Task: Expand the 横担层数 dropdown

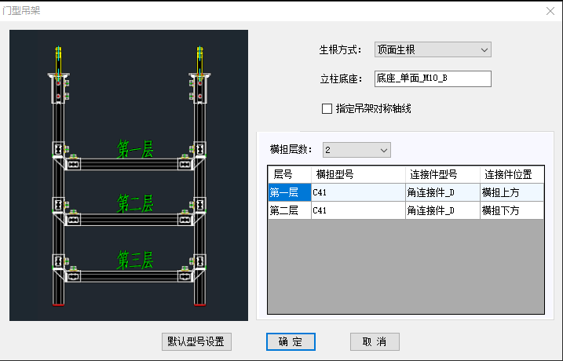Action: point(356,149)
